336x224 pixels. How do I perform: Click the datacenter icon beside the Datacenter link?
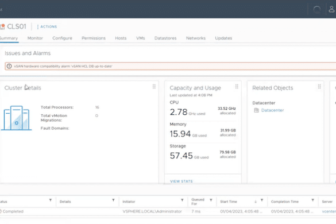(256, 110)
